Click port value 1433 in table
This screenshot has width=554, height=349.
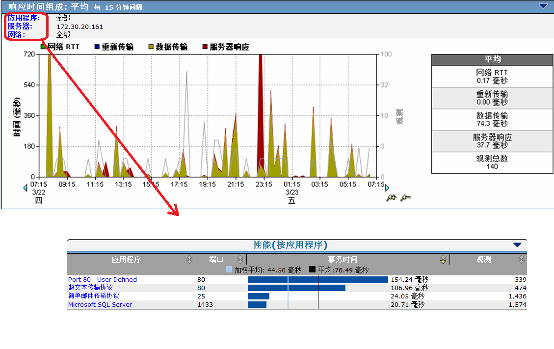click(x=205, y=304)
